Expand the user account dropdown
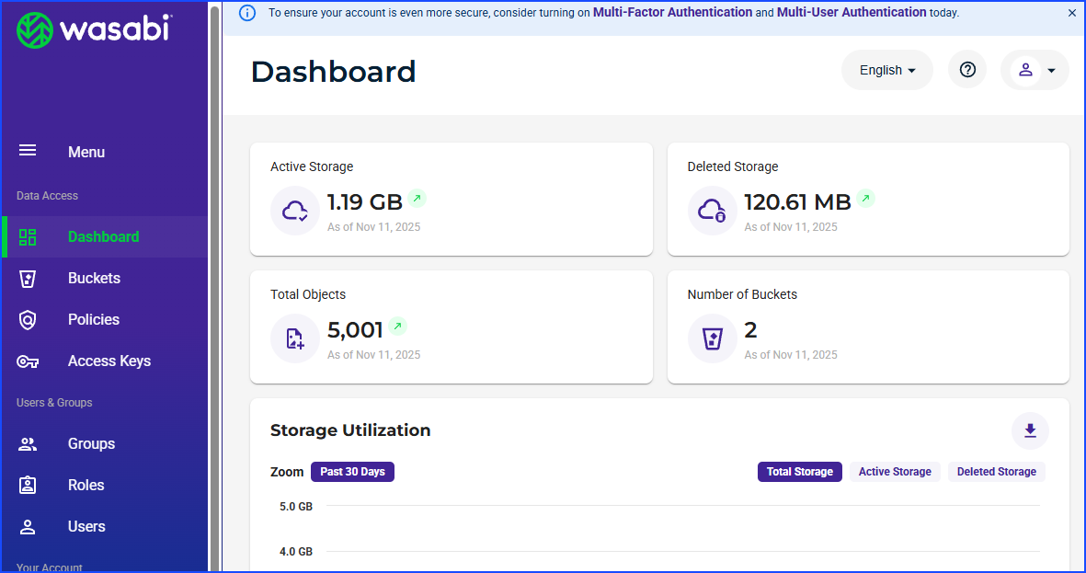The image size is (1086, 573). [1035, 70]
